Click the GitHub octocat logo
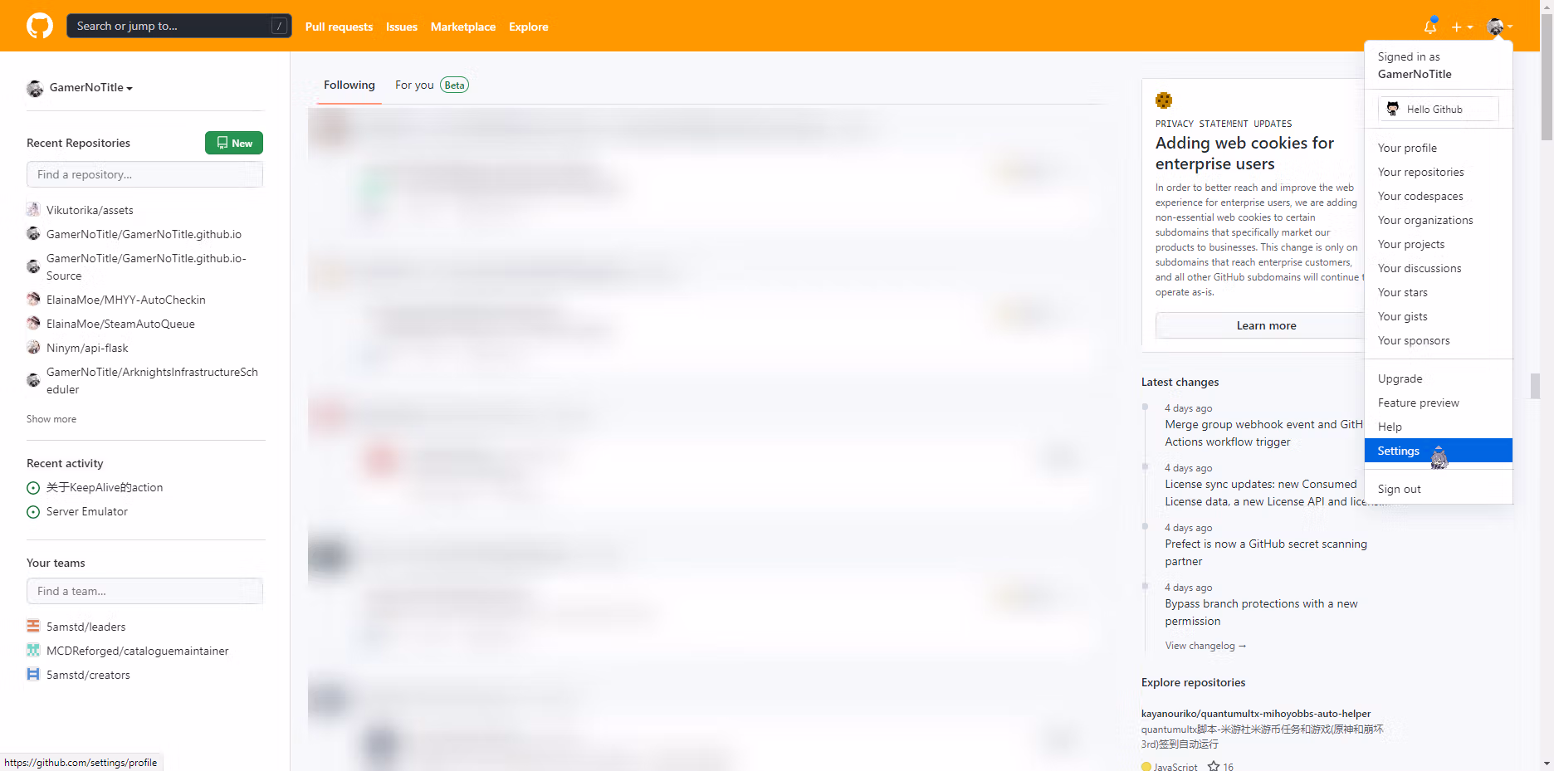Screen dimensions: 1554x771 click(40, 26)
